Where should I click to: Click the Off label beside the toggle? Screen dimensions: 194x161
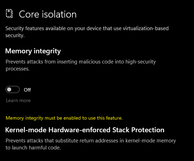pos(27,90)
